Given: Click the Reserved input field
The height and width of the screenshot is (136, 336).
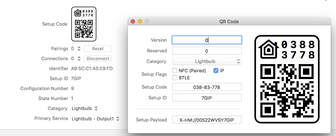Looking at the screenshot, I should tap(207, 51).
